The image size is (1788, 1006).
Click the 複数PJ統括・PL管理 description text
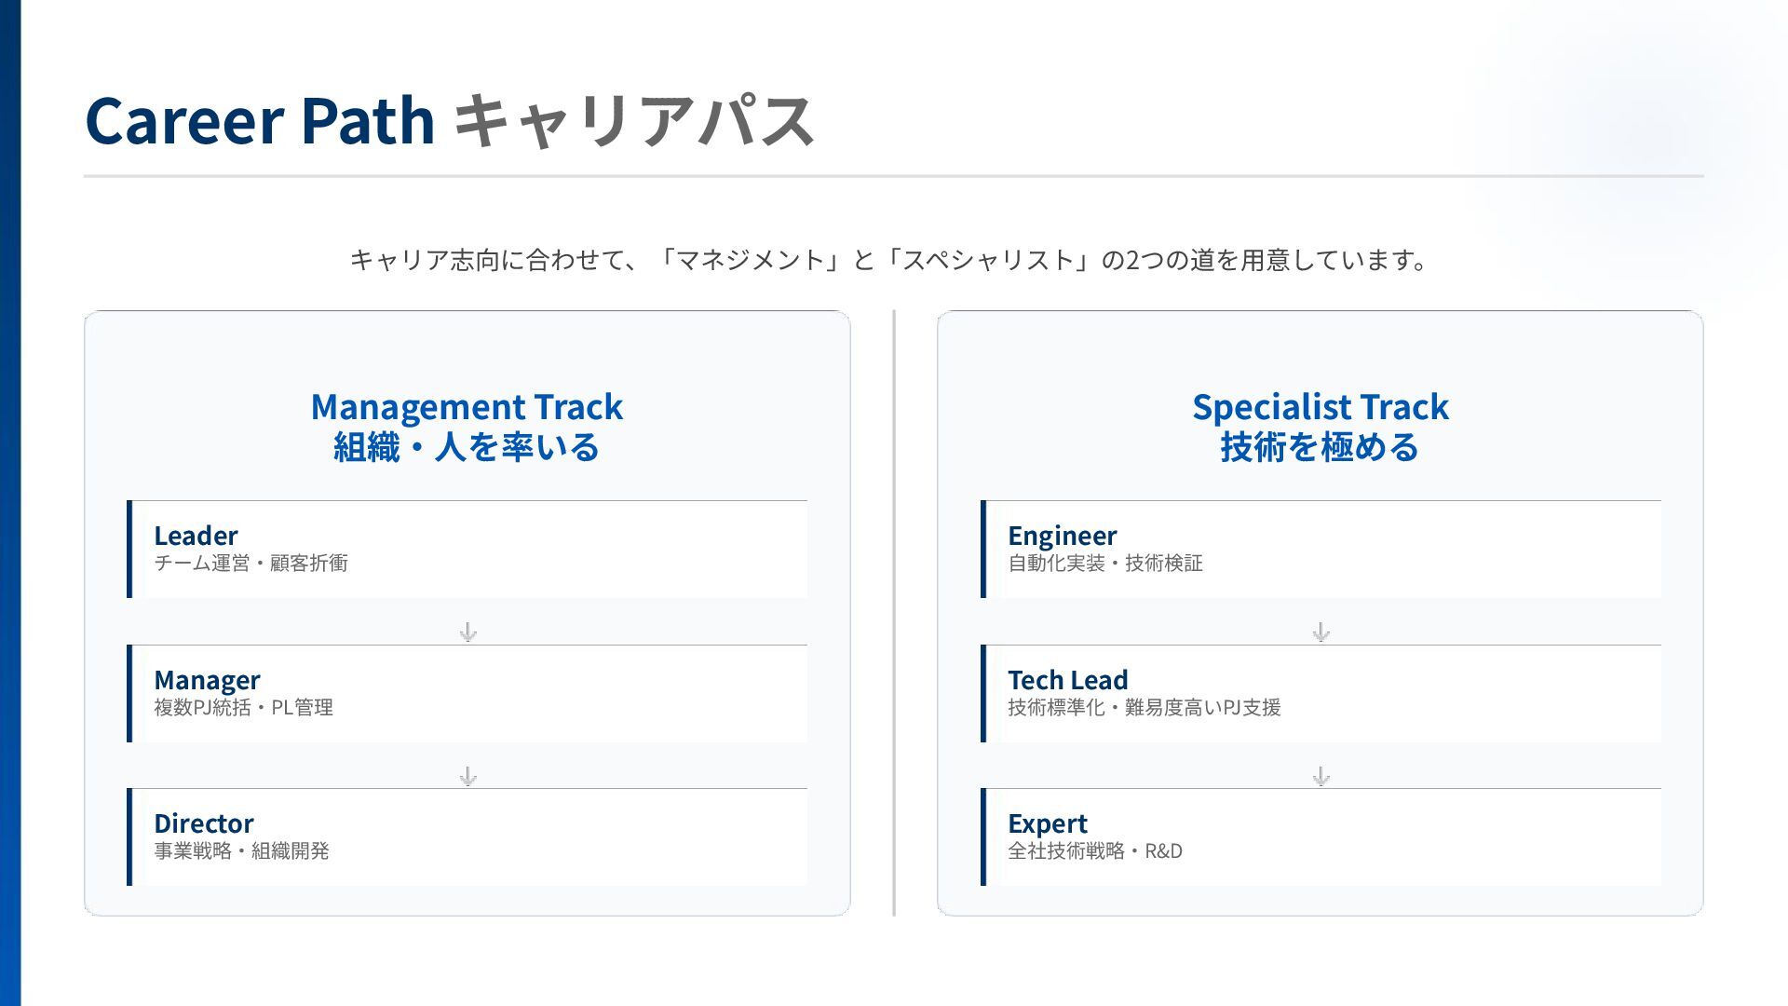243,707
